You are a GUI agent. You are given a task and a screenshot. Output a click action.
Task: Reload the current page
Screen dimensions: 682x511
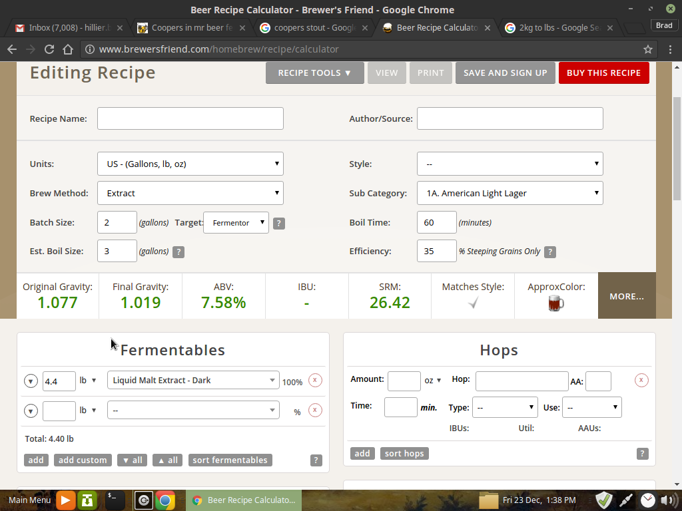pyautogui.click(x=49, y=49)
